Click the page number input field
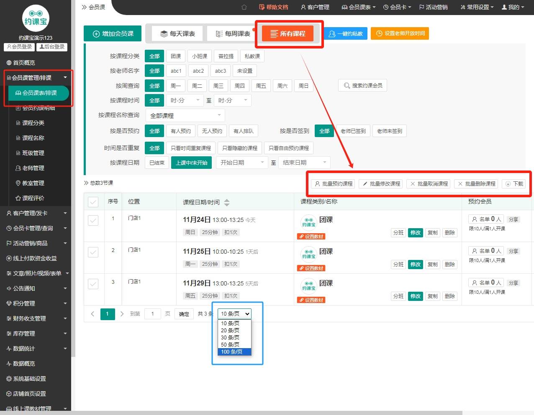Image resolution: width=534 pixels, height=415 pixels. [153, 314]
